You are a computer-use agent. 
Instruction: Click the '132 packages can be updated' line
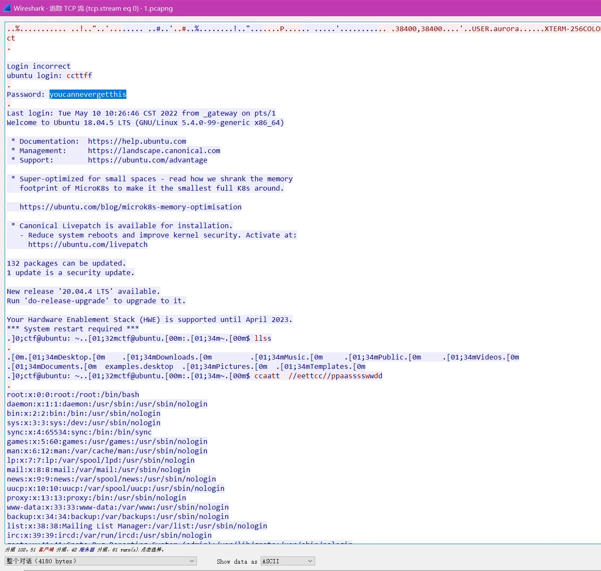(67, 263)
